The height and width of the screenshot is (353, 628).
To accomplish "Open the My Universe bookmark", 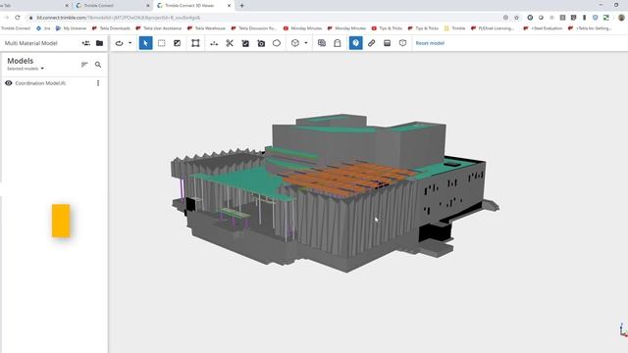I will pos(71,28).
